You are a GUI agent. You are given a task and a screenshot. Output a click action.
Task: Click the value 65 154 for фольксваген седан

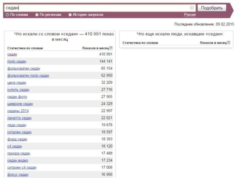tap(107, 68)
